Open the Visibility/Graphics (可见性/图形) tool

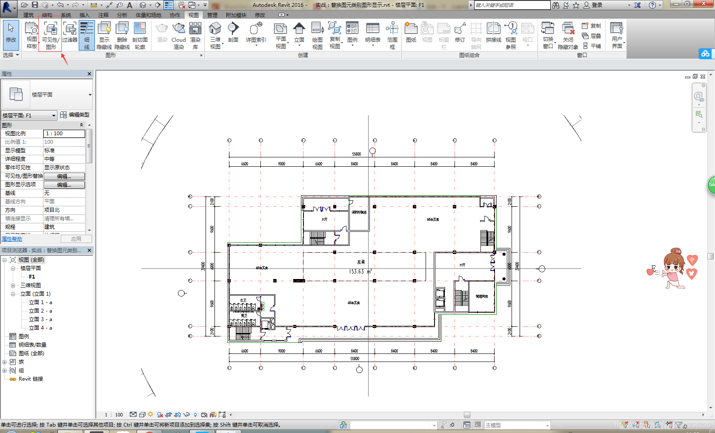point(51,35)
